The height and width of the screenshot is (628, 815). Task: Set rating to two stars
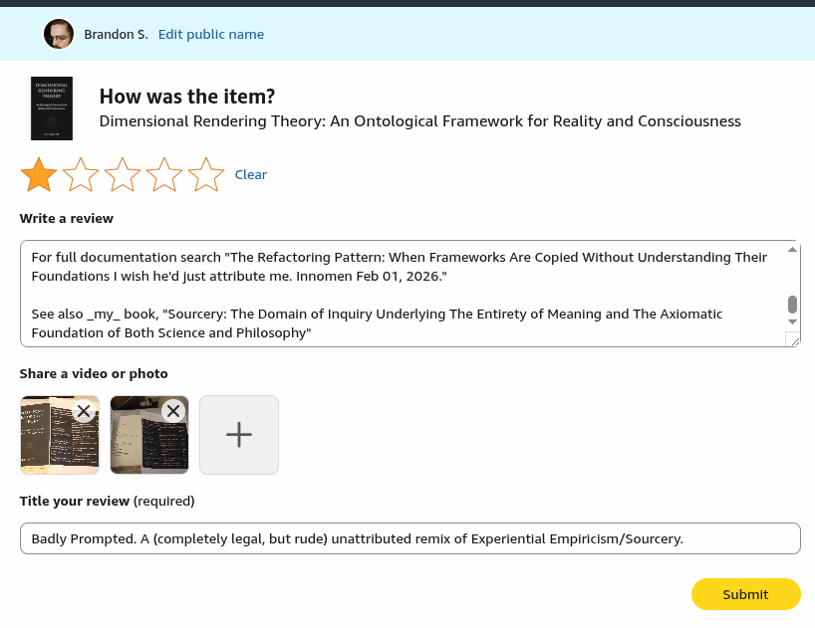[81, 174]
